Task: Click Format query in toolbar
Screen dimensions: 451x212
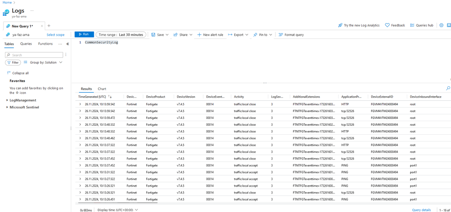Action: tap(291, 35)
